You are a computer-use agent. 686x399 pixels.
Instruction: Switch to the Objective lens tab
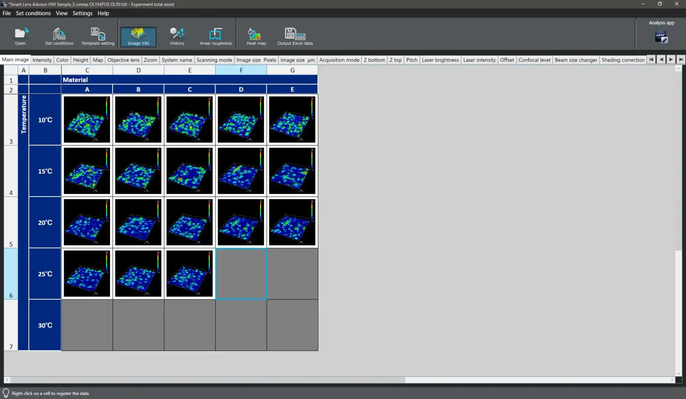[123, 60]
